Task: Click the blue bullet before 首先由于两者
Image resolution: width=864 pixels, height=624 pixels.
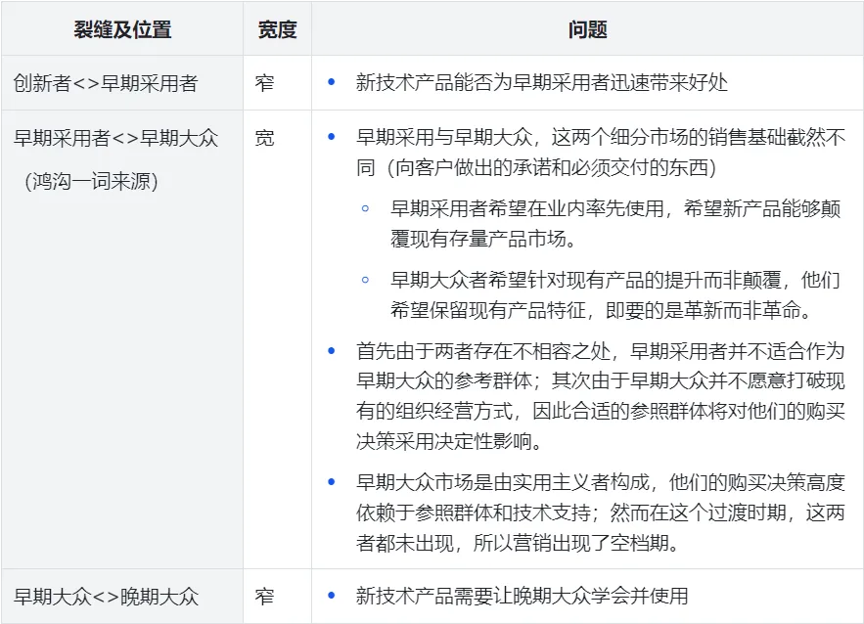Action: 332,351
